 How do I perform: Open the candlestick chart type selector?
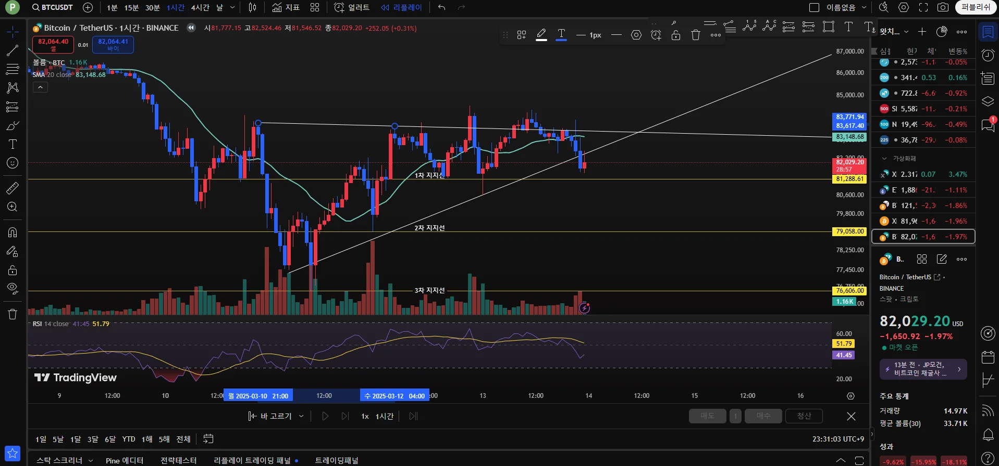coord(253,7)
